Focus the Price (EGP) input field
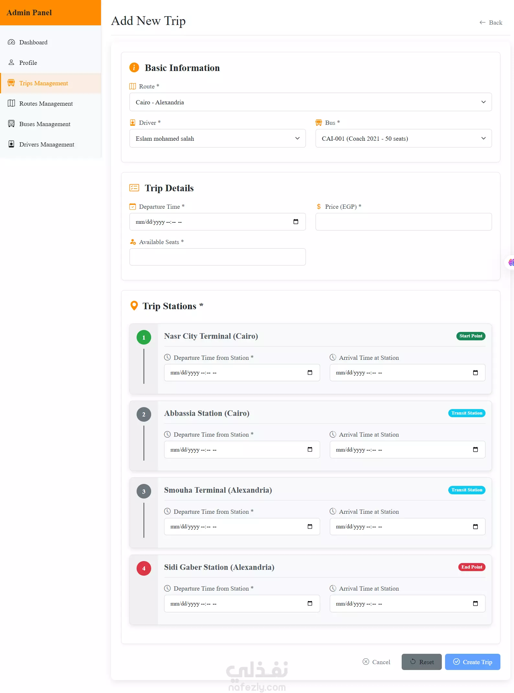Viewport: 514px width, 693px height. coord(403,222)
